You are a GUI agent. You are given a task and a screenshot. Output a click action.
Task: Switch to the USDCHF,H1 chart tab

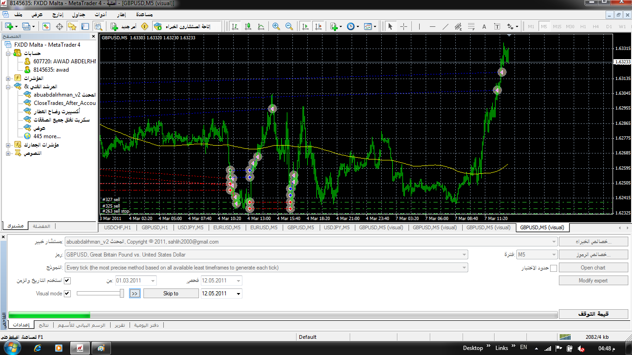[118, 227]
